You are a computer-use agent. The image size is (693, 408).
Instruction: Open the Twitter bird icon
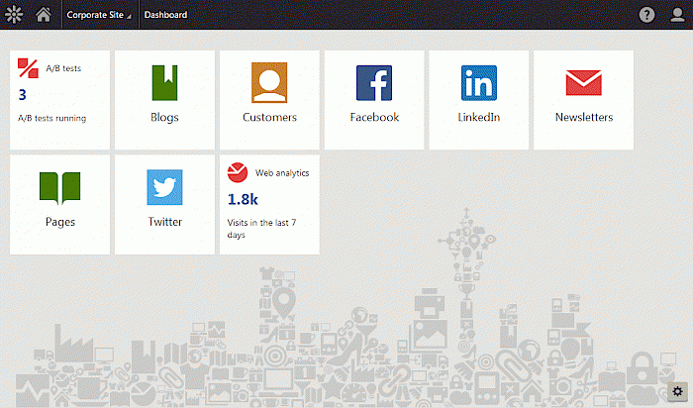164,187
